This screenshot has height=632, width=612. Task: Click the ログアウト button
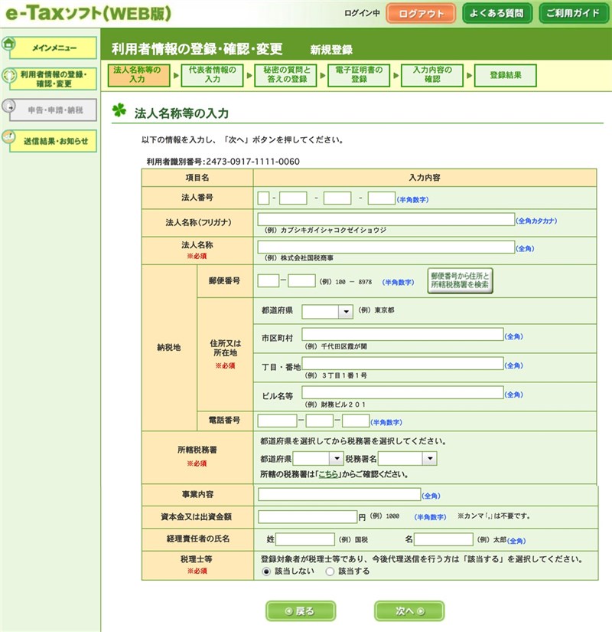pyautogui.click(x=421, y=14)
